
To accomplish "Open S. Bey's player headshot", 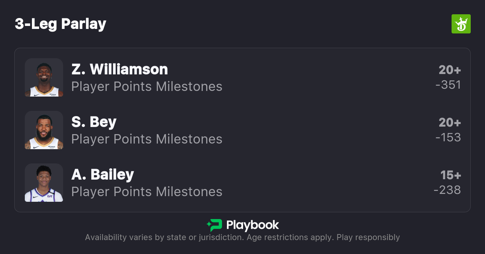I will [44, 130].
